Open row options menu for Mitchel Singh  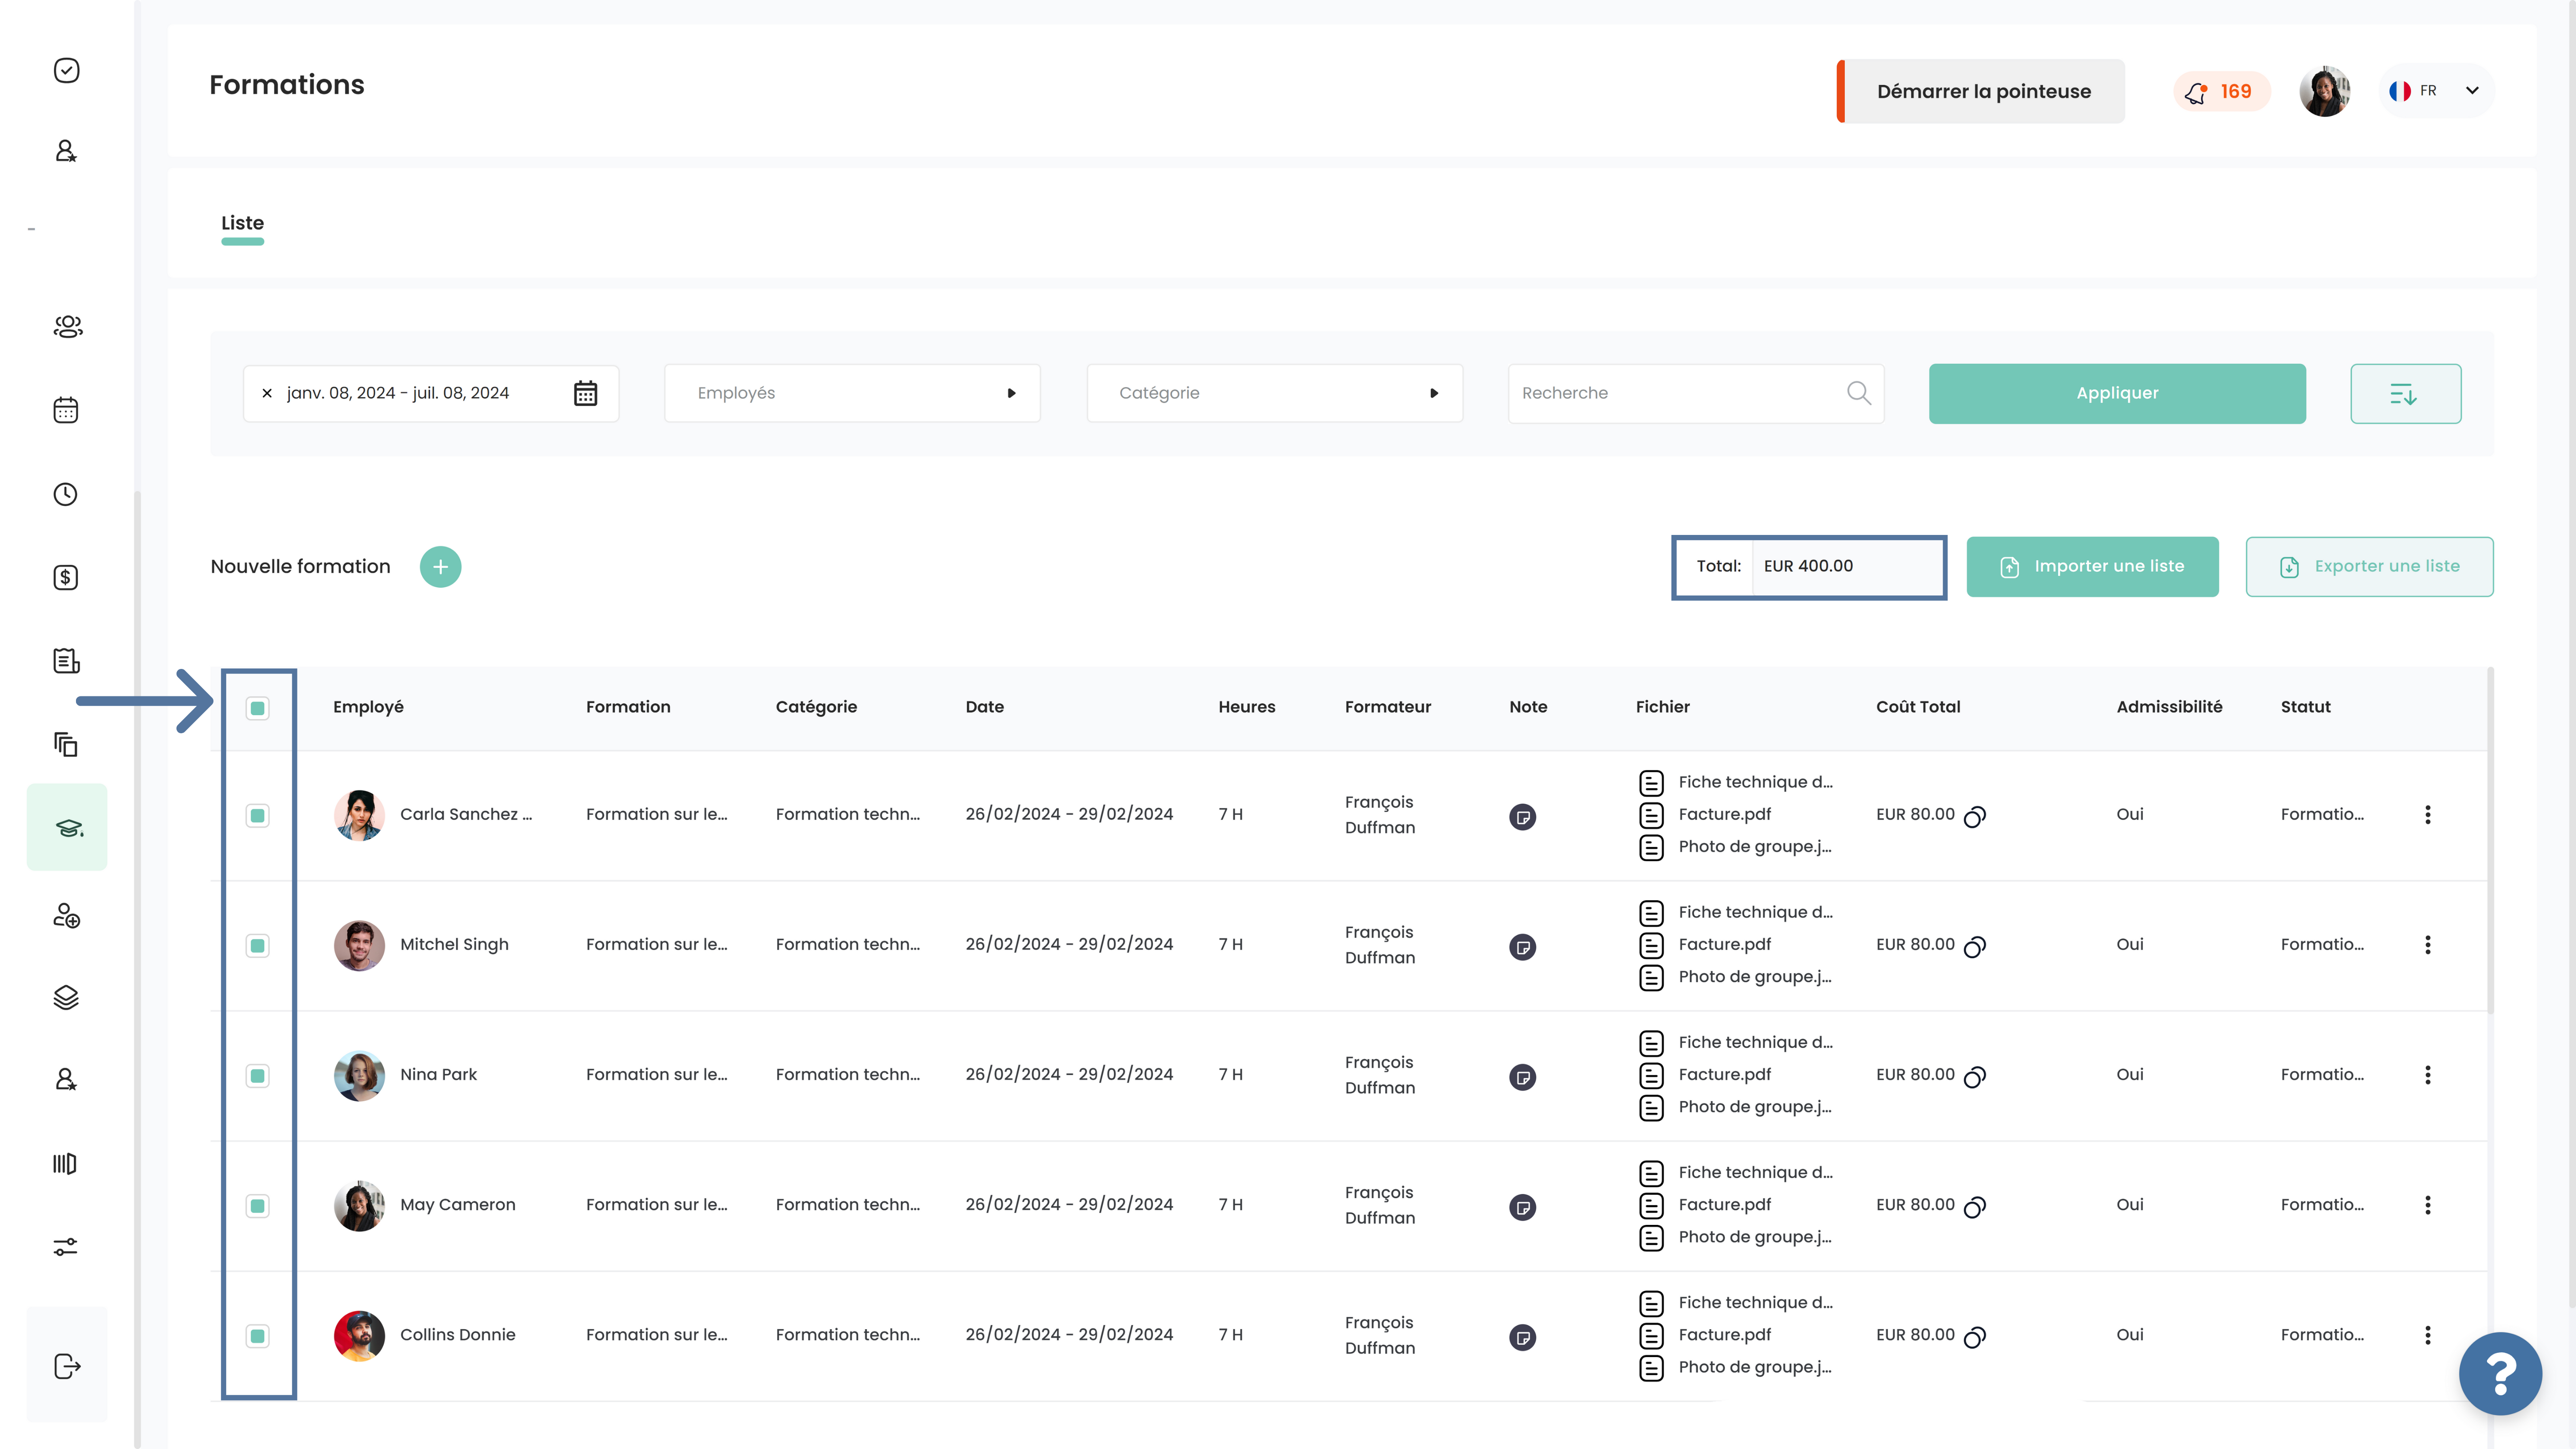tap(2427, 945)
